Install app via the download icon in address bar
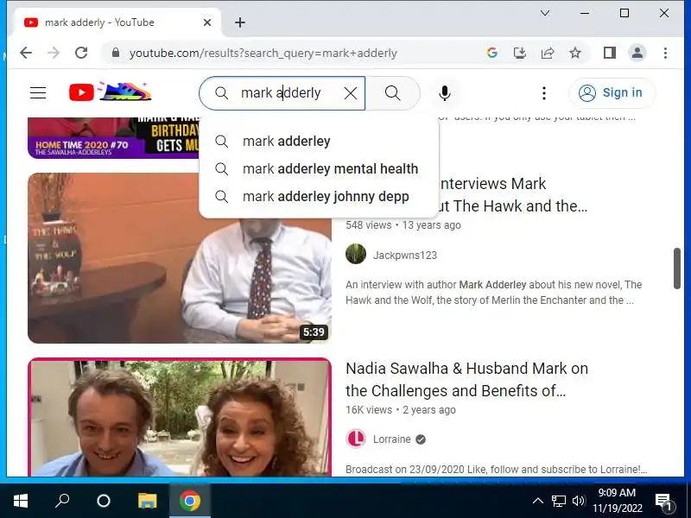 520,53
